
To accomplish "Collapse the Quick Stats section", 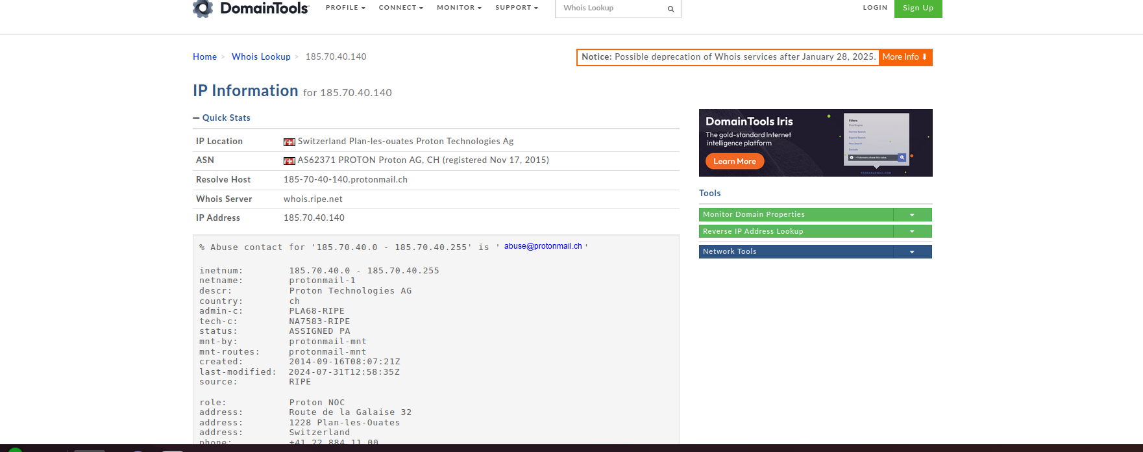I will click(221, 118).
